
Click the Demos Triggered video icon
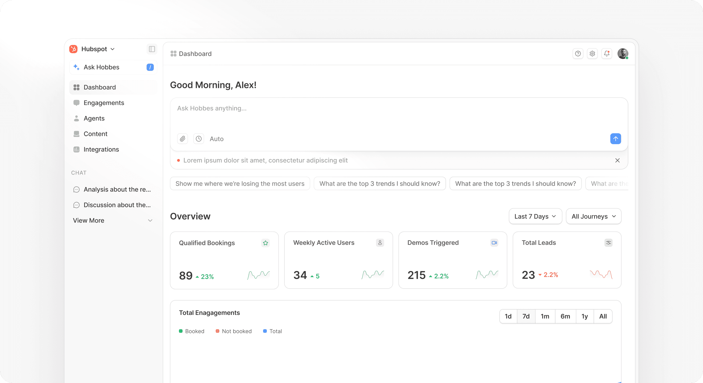494,243
